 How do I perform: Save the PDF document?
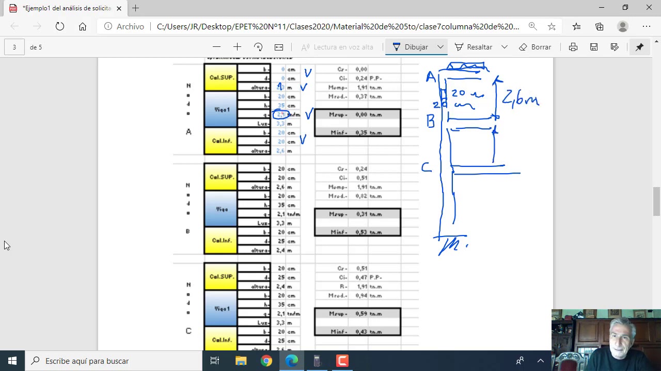pos(594,47)
